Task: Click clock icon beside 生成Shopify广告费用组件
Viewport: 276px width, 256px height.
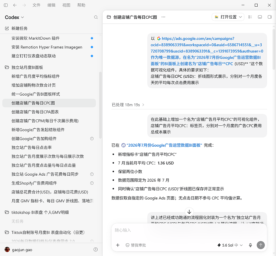Action: point(92,183)
